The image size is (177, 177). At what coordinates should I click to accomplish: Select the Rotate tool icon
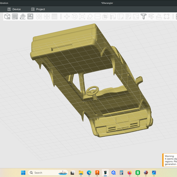coord(74,16)
